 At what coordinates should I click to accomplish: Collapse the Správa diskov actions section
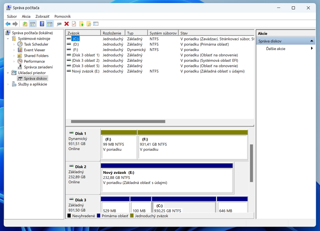pos(312,41)
